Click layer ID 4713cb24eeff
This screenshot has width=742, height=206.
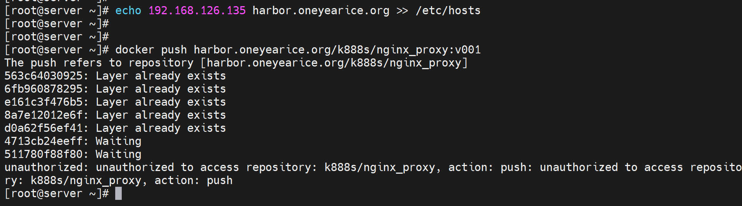point(43,141)
